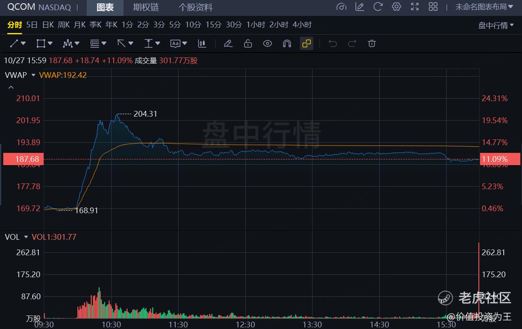Select the trend line drawing tool

point(14,43)
